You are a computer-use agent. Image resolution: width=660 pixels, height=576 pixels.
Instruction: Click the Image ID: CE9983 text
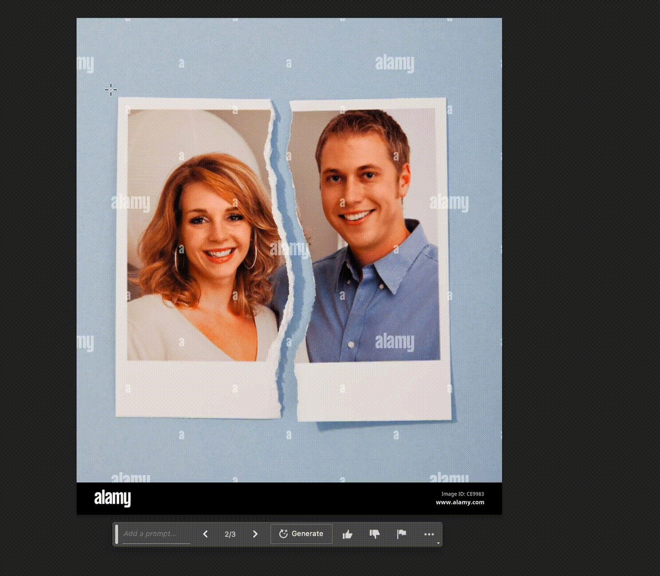point(462,494)
